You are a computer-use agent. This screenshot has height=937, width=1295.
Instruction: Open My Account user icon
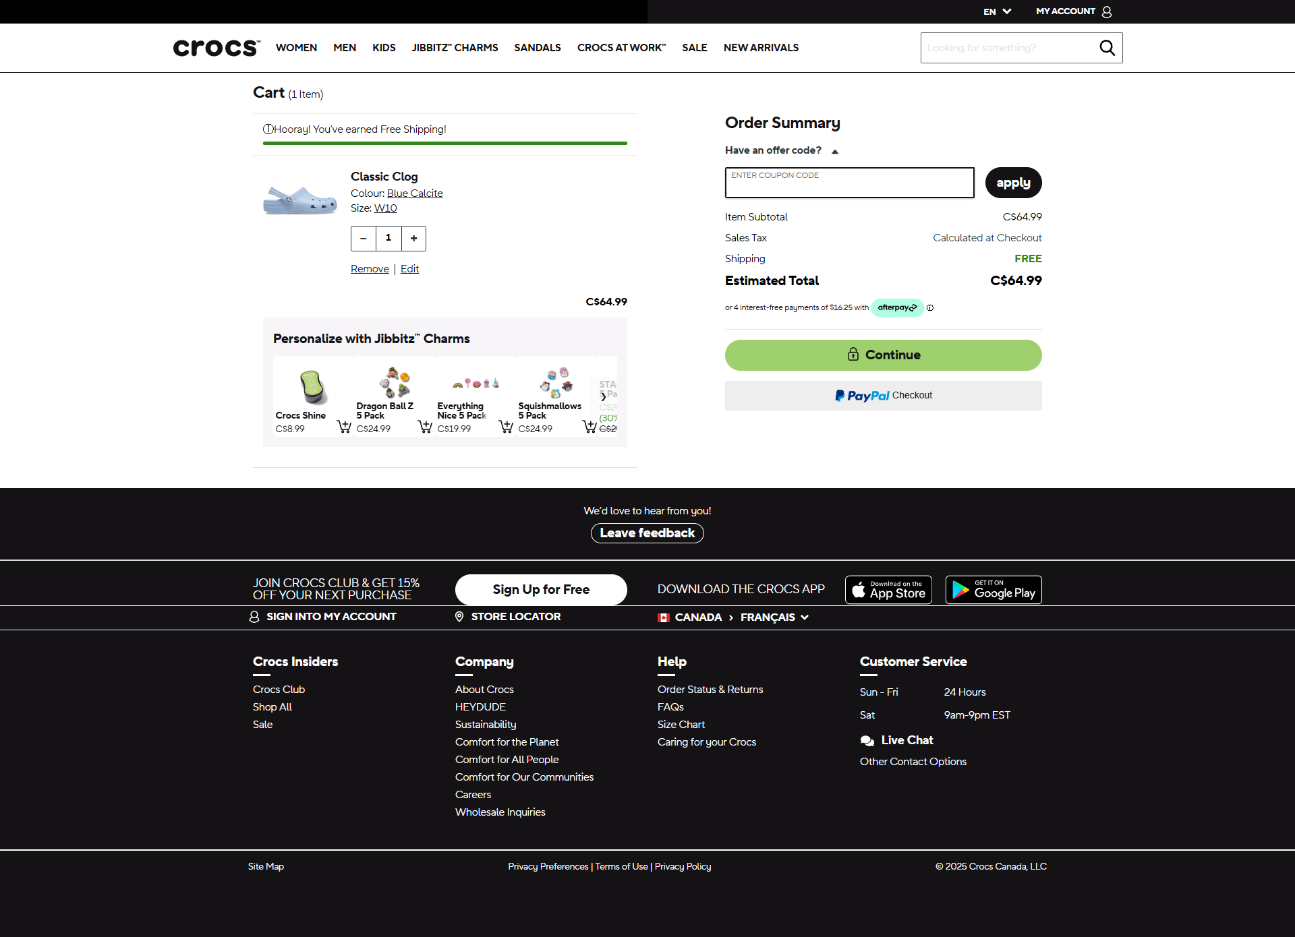(1107, 11)
